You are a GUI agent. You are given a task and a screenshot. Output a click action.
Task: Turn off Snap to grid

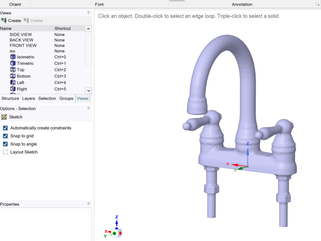(x=5, y=136)
